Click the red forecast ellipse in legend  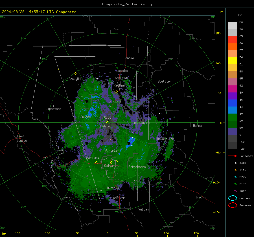coord(233,205)
